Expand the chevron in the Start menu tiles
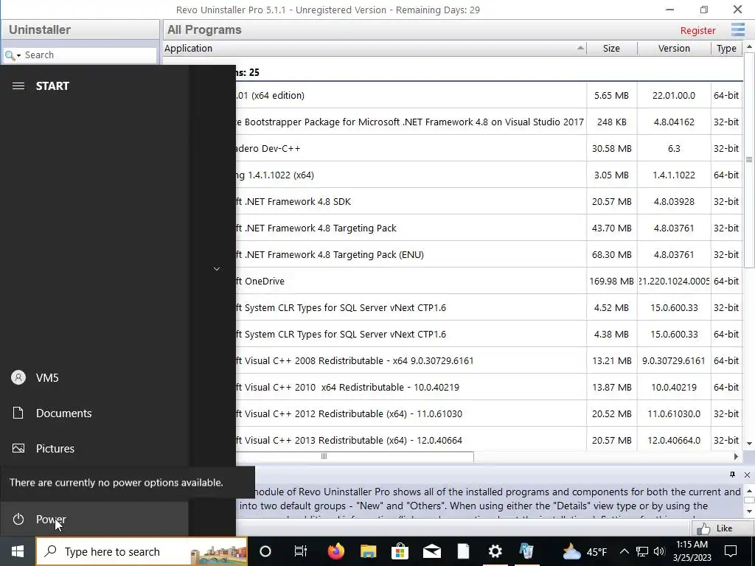 point(217,268)
